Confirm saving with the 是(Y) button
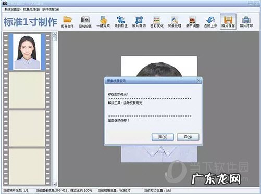This screenshot has width=261, height=194. click(163, 137)
